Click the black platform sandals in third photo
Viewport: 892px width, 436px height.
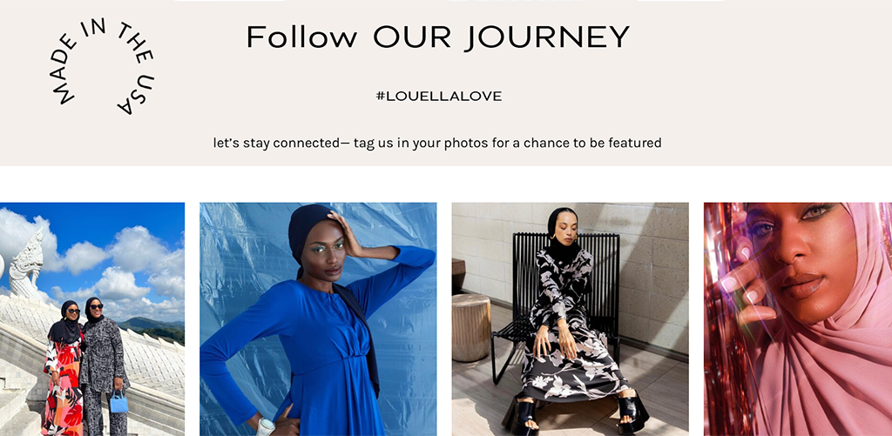(x=575, y=413)
